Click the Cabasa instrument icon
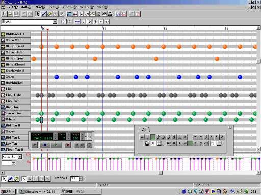 [3, 119]
